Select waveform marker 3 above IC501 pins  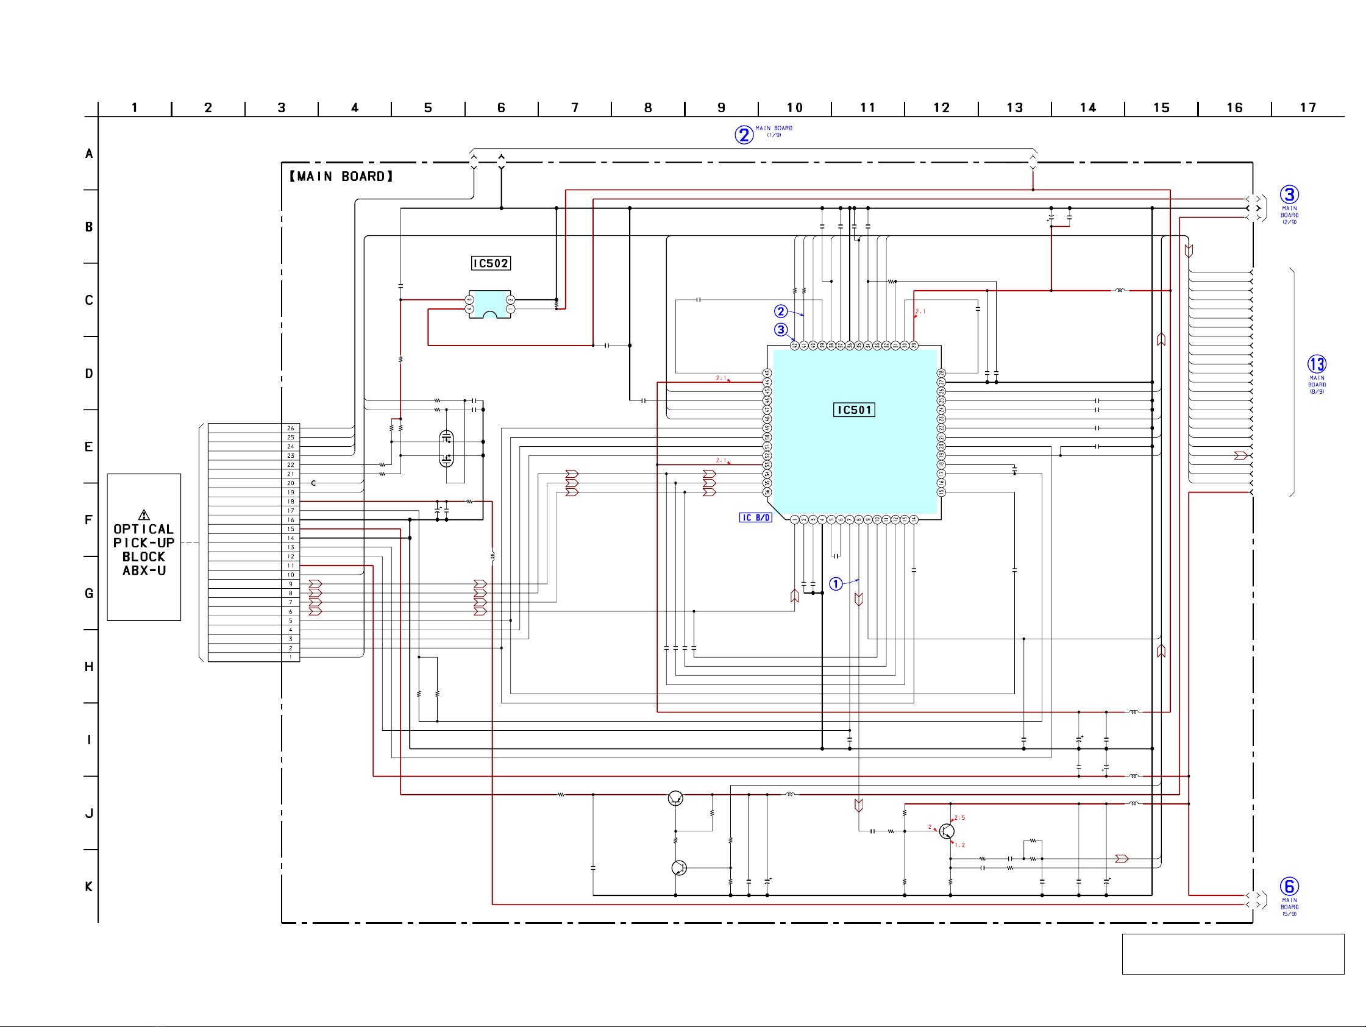(x=781, y=329)
